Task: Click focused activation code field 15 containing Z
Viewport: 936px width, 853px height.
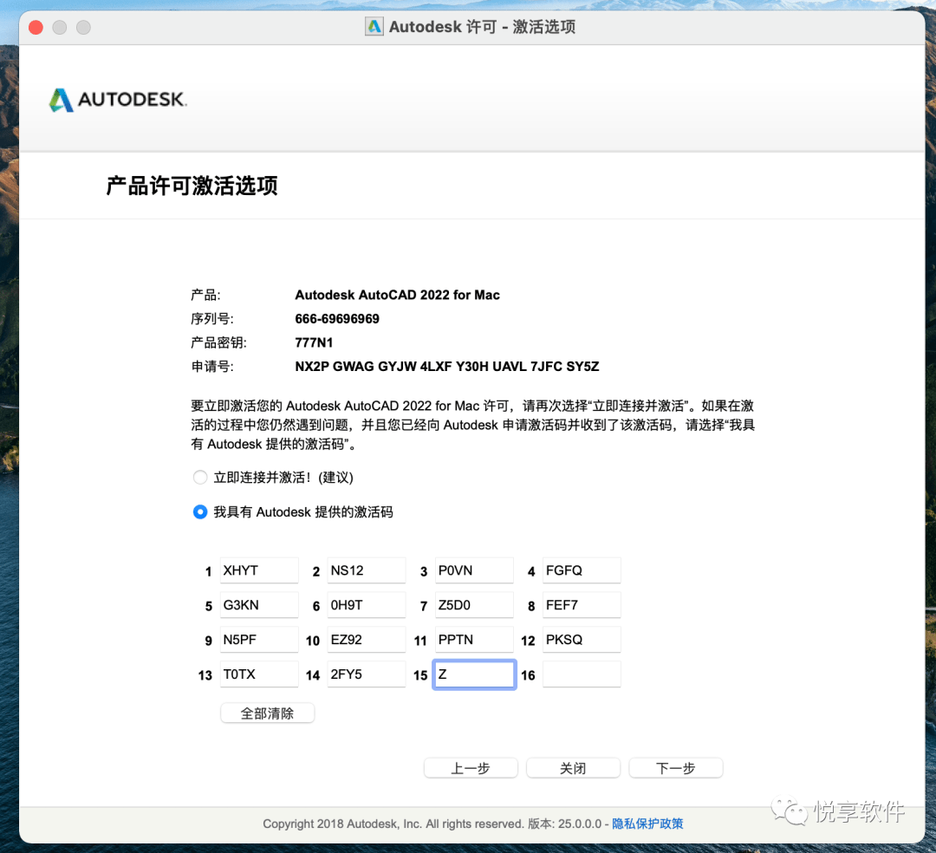Action: point(474,674)
